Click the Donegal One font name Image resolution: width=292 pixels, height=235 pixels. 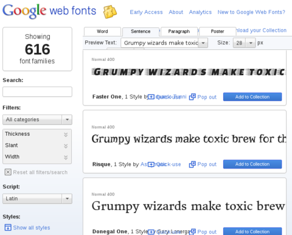pos(110,231)
